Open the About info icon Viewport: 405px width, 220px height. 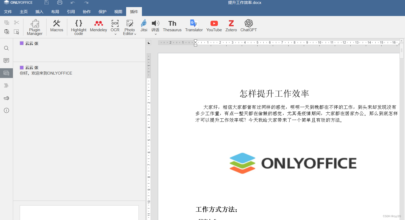[x=7, y=111]
